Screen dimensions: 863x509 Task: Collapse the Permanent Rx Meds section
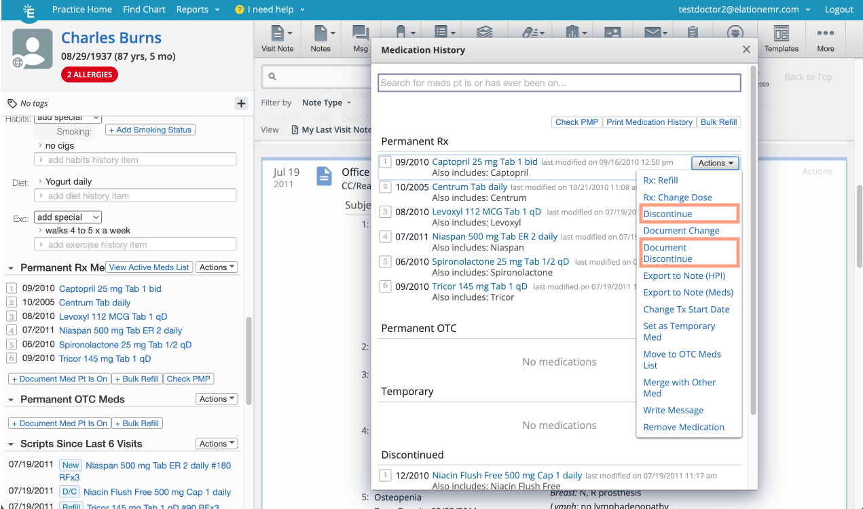[11, 268]
